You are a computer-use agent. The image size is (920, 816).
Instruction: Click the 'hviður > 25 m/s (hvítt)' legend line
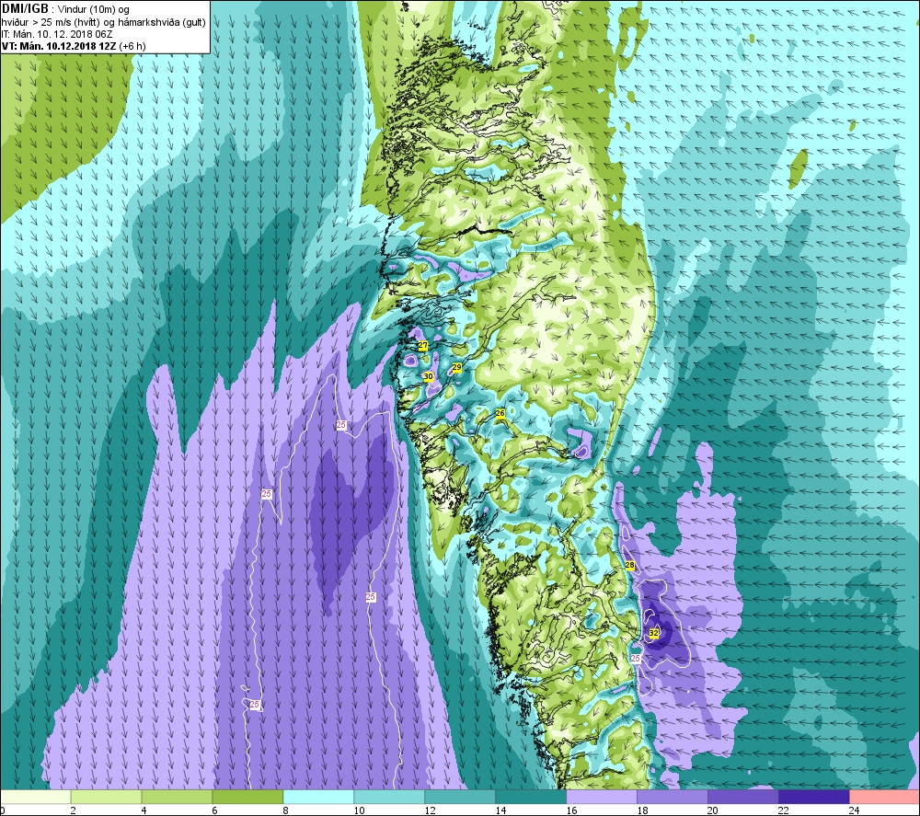pyautogui.click(x=50, y=22)
